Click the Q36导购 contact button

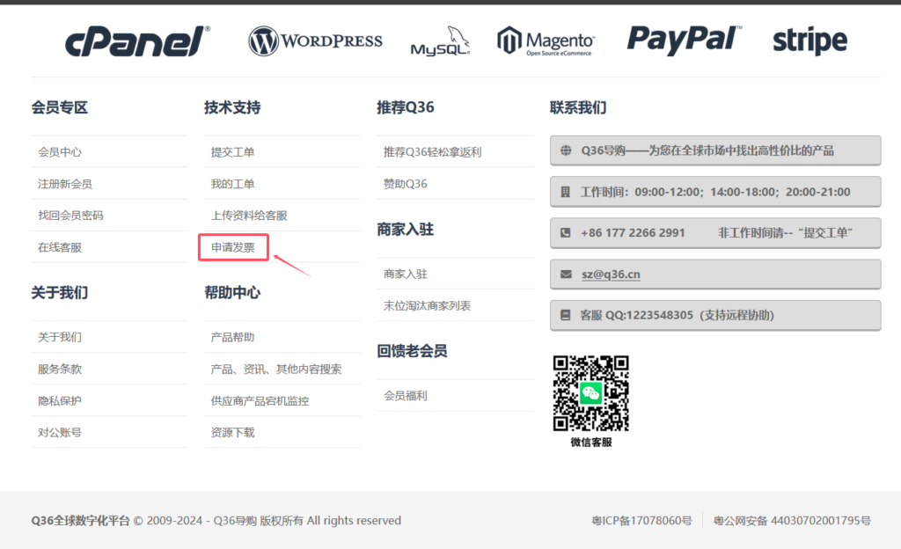click(x=715, y=150)
